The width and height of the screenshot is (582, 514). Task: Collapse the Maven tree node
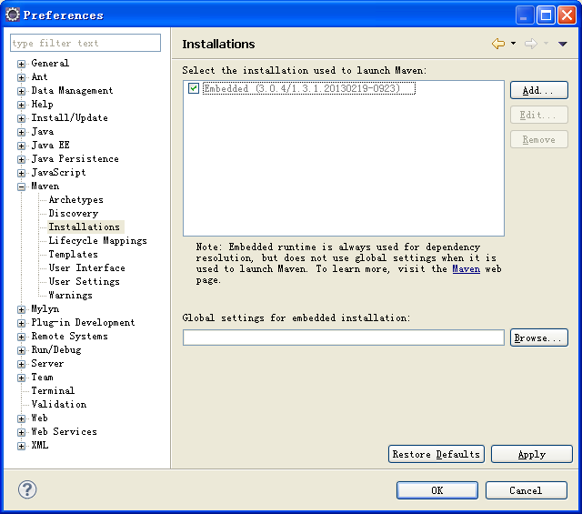tap(21, 186)
